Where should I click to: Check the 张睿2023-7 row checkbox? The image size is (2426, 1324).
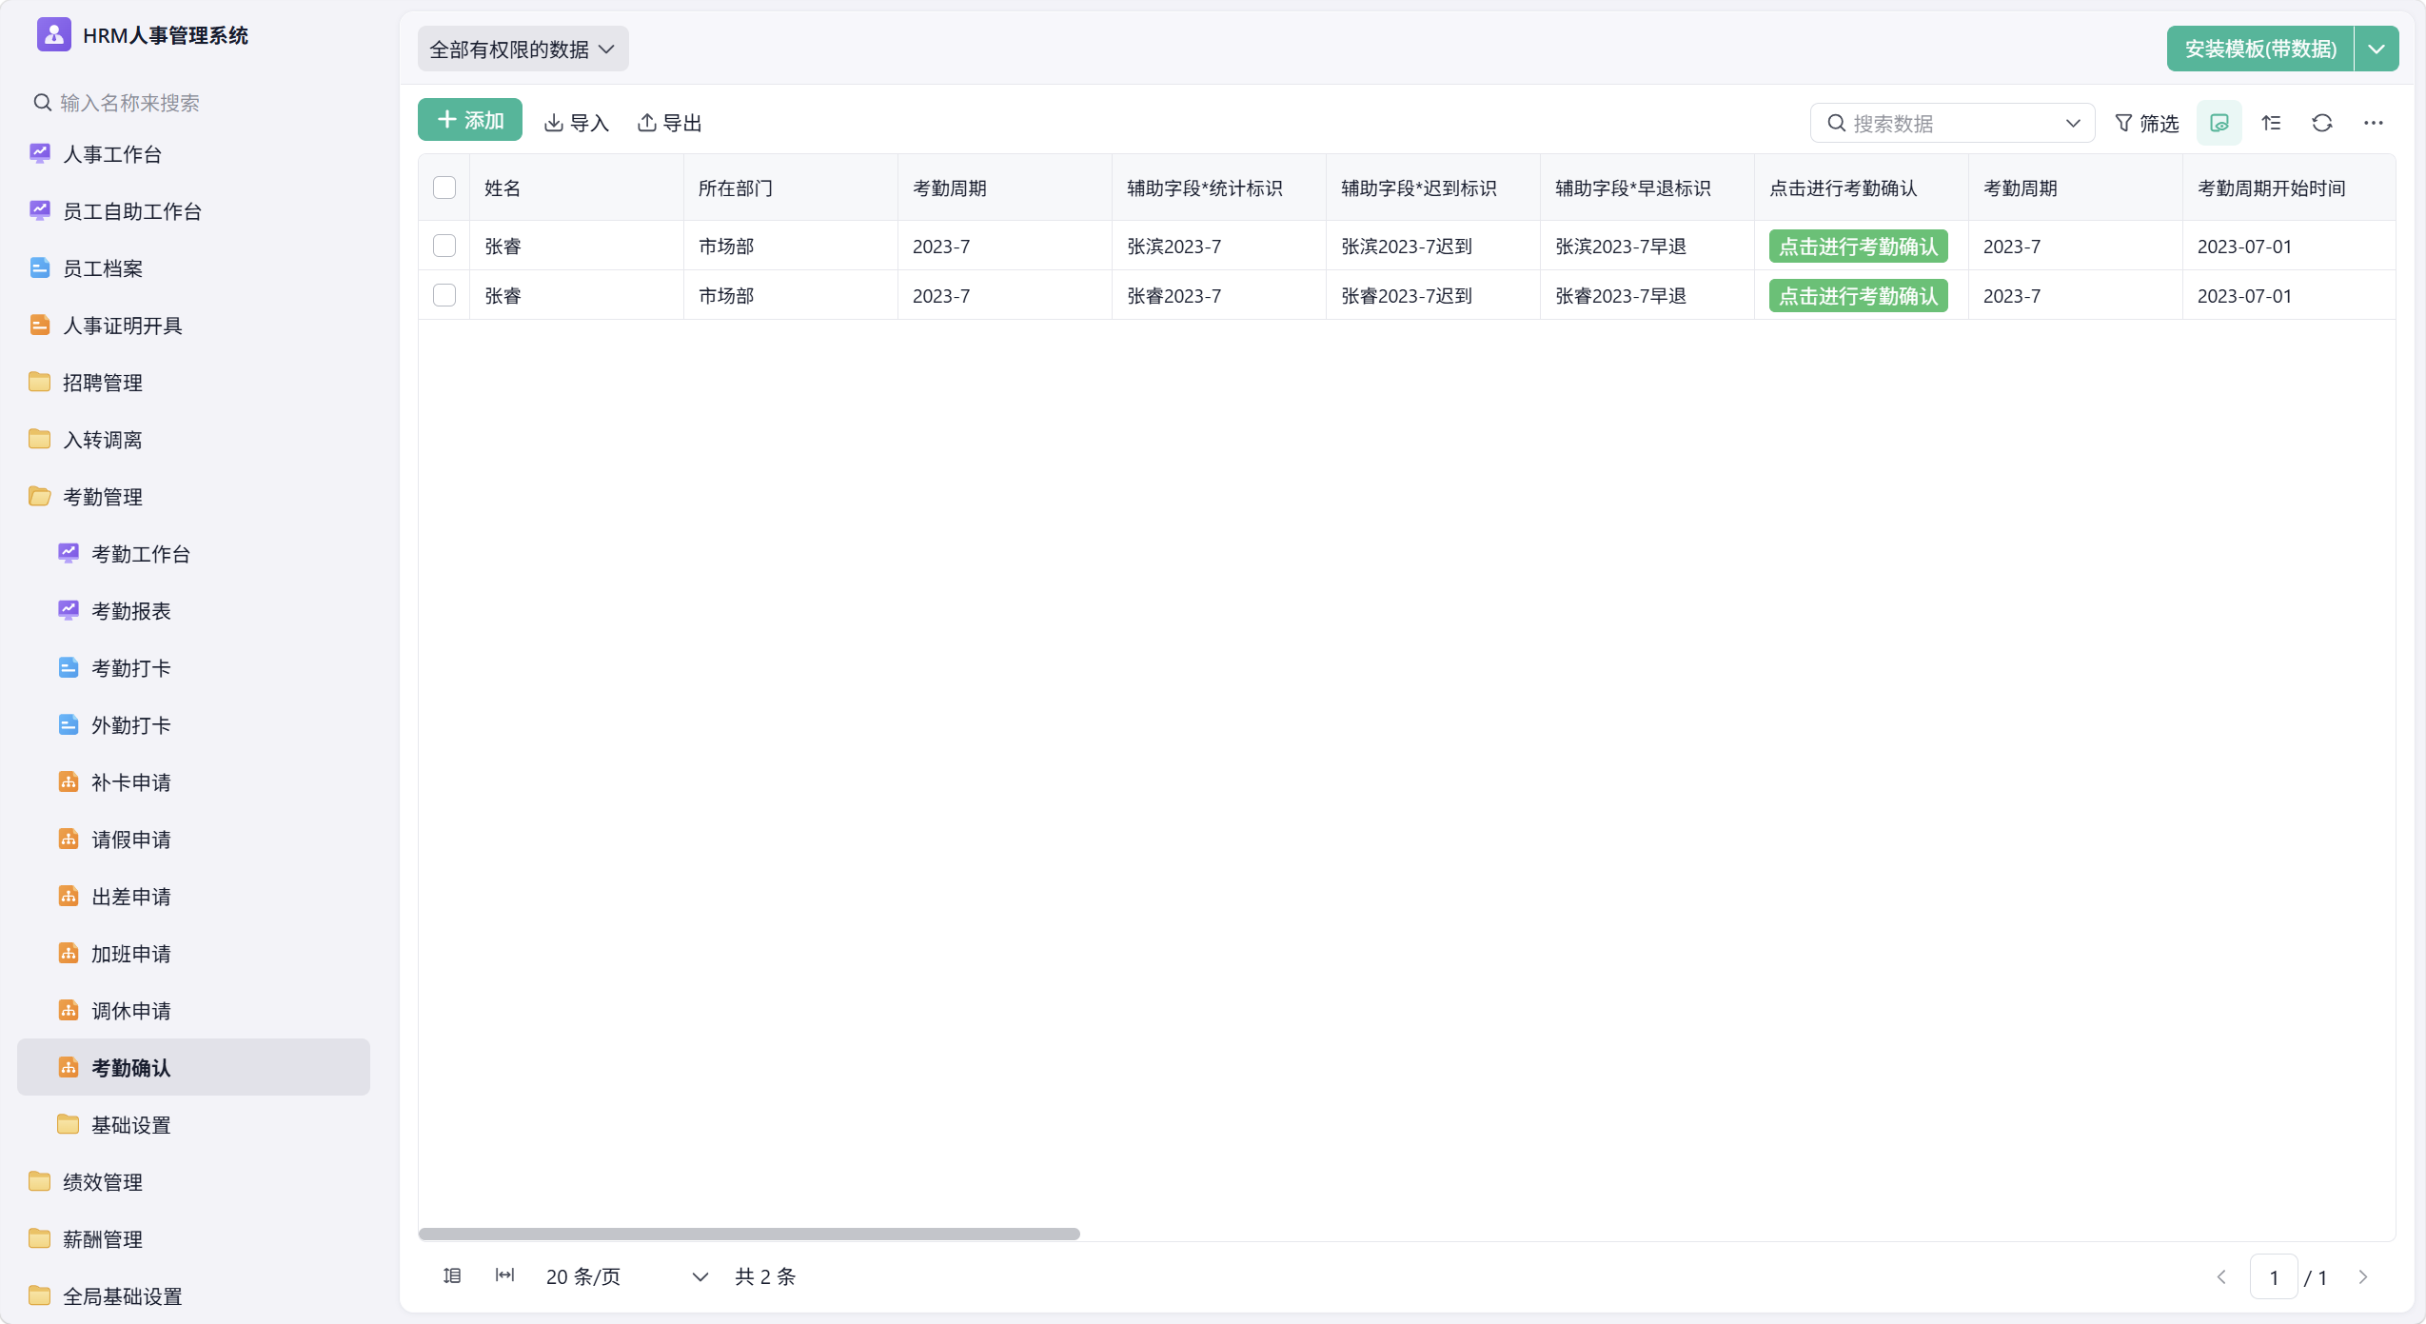[444, 295]
